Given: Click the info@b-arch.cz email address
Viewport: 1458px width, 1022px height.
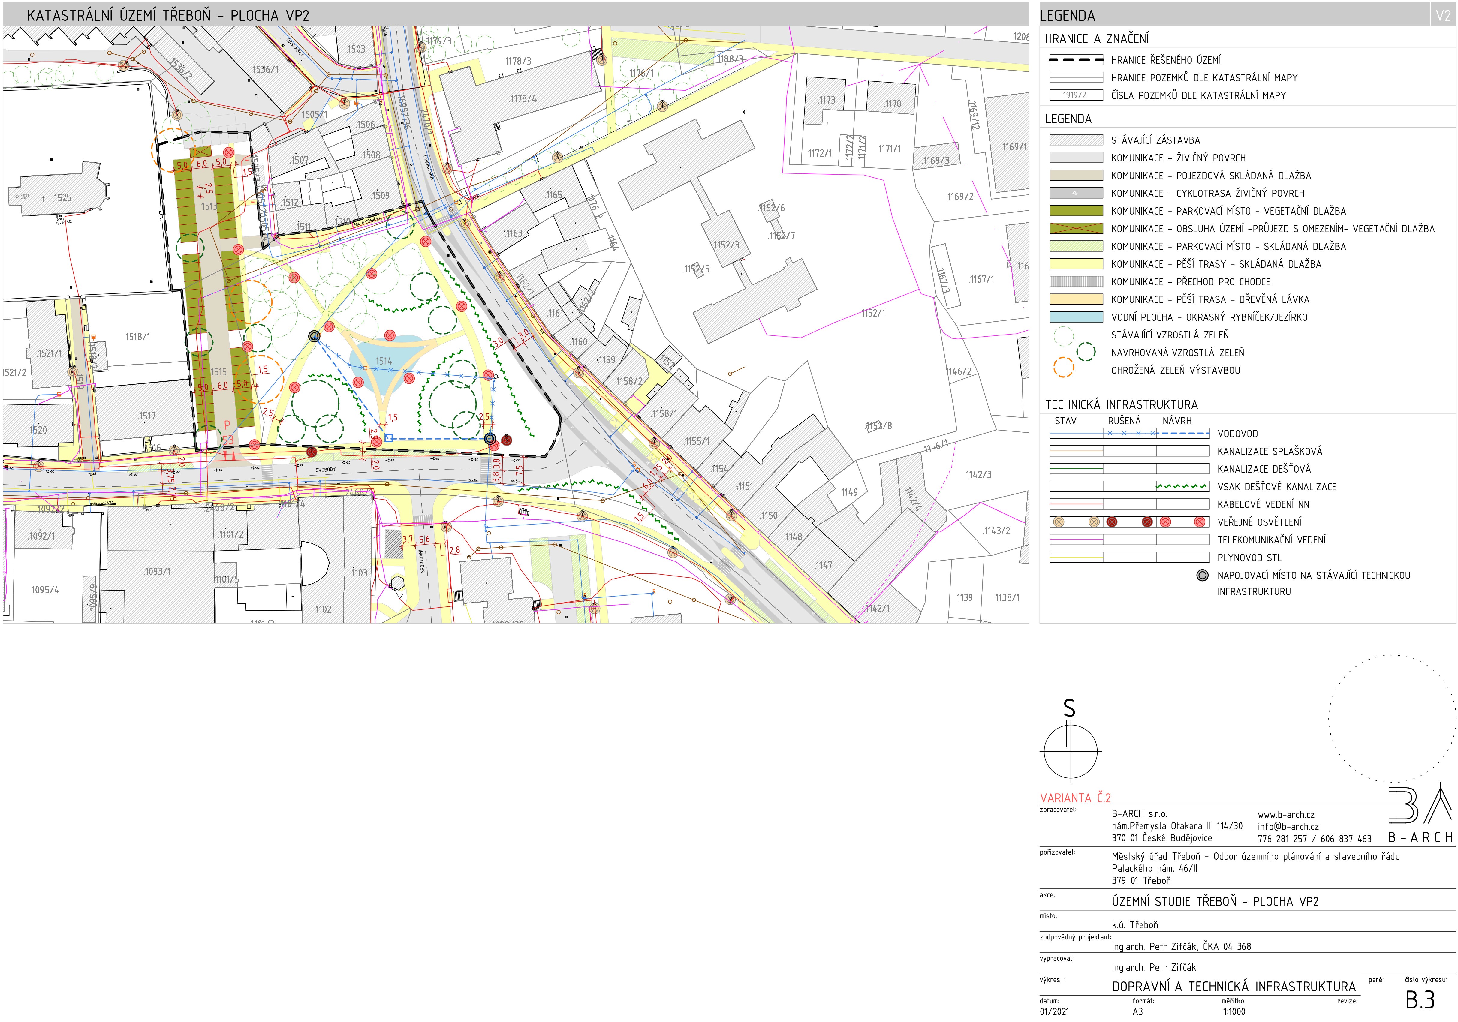Looking at the screenshot, I should (1288, 826).
